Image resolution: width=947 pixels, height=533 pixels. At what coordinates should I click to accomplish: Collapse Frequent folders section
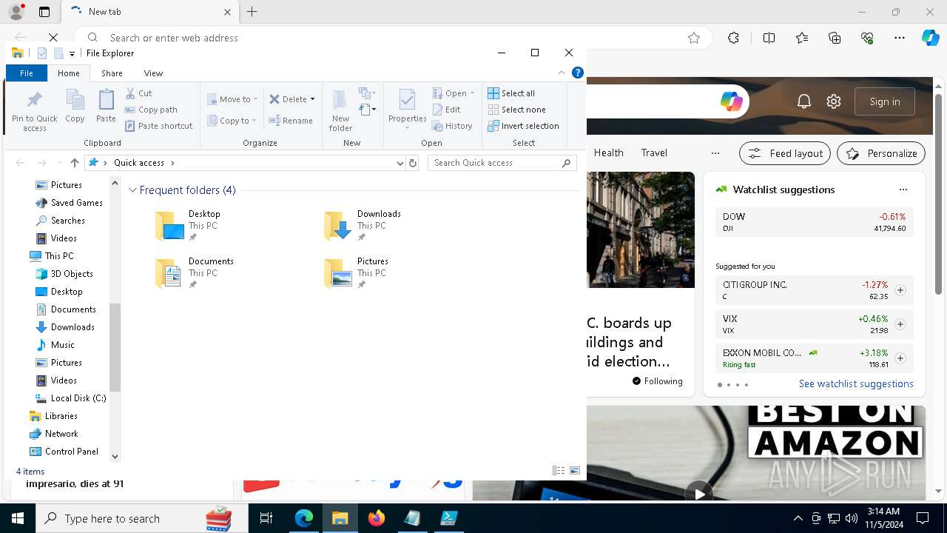pyautogui.click(x=132, y=190)
